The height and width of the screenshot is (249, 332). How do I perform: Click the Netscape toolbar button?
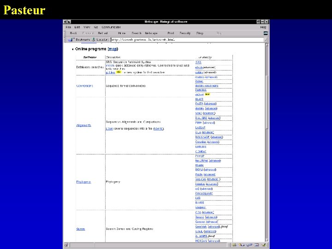pyautogui.click(x=151, y=33)
